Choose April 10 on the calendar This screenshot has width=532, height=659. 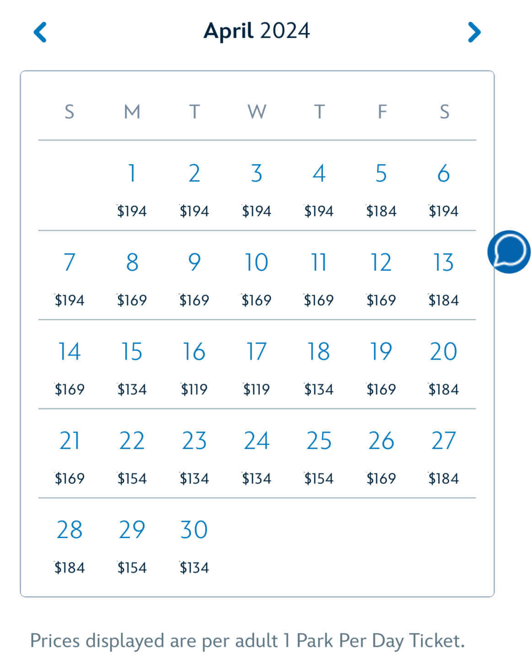pyautogui.click(x=256, y=279)
